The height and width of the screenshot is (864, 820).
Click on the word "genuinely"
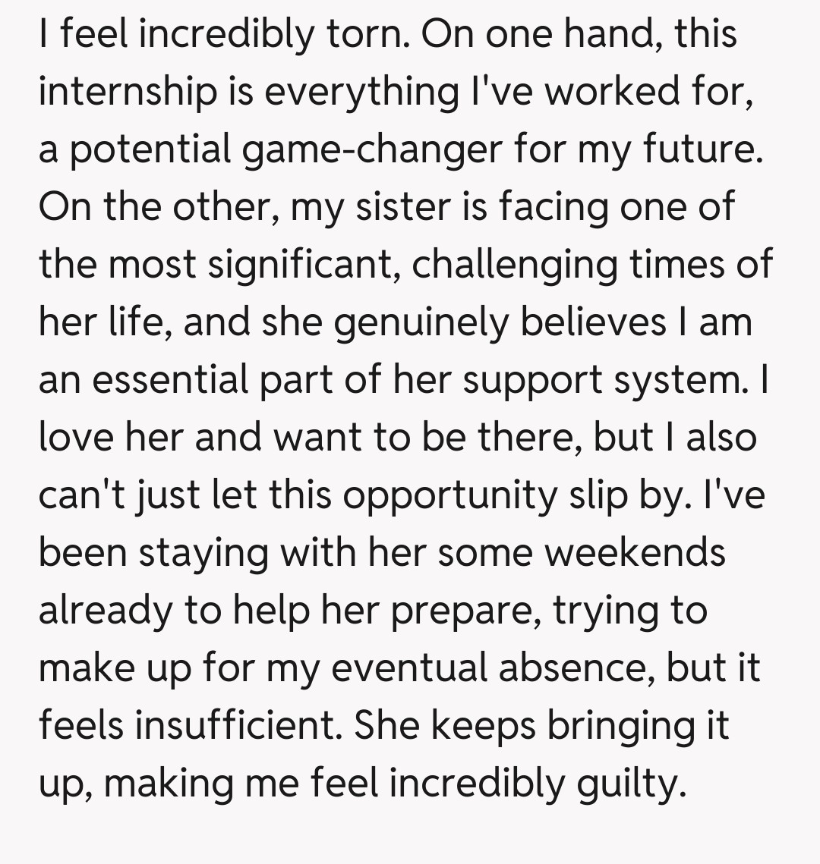pyautogui.click(x=419, y=323)
